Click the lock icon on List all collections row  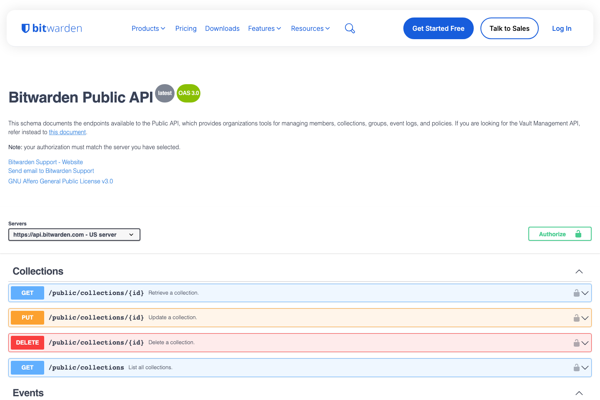tap(577, 367)
